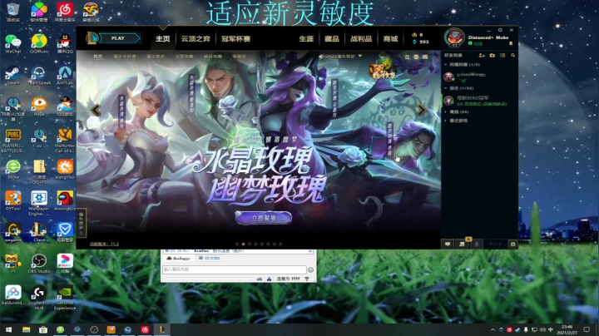Open Microsoft Store from the taskbar
This screenshot has width=599, height=336.
[43, 329]
